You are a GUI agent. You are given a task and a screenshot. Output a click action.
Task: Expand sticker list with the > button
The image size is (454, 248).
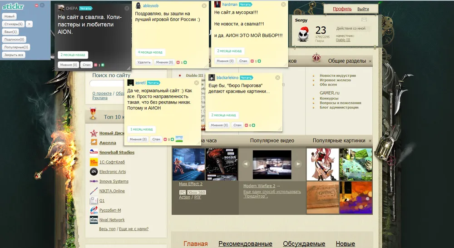(x=29, y=24)
